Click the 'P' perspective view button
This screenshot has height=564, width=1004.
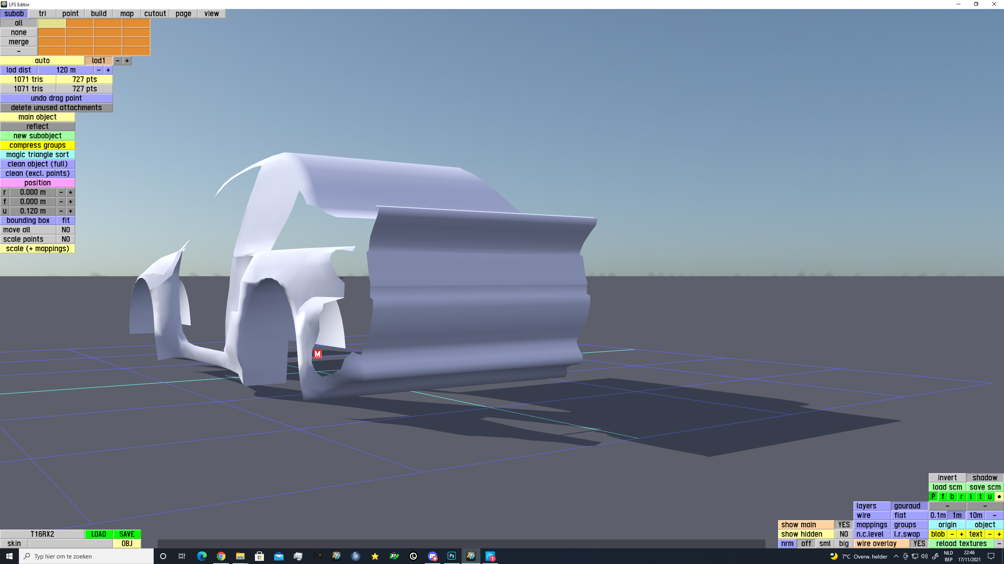pos(933,497)
